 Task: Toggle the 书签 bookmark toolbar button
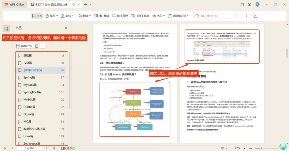pyautogui.click(x=37, y=16)
